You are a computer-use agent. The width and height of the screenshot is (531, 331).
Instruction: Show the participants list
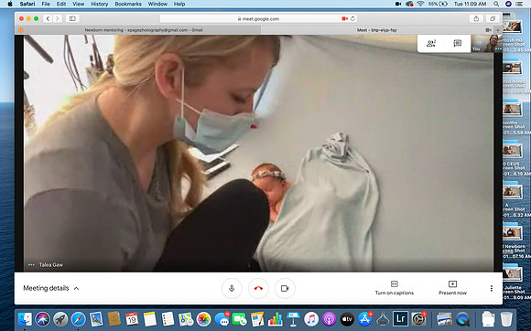431,43
